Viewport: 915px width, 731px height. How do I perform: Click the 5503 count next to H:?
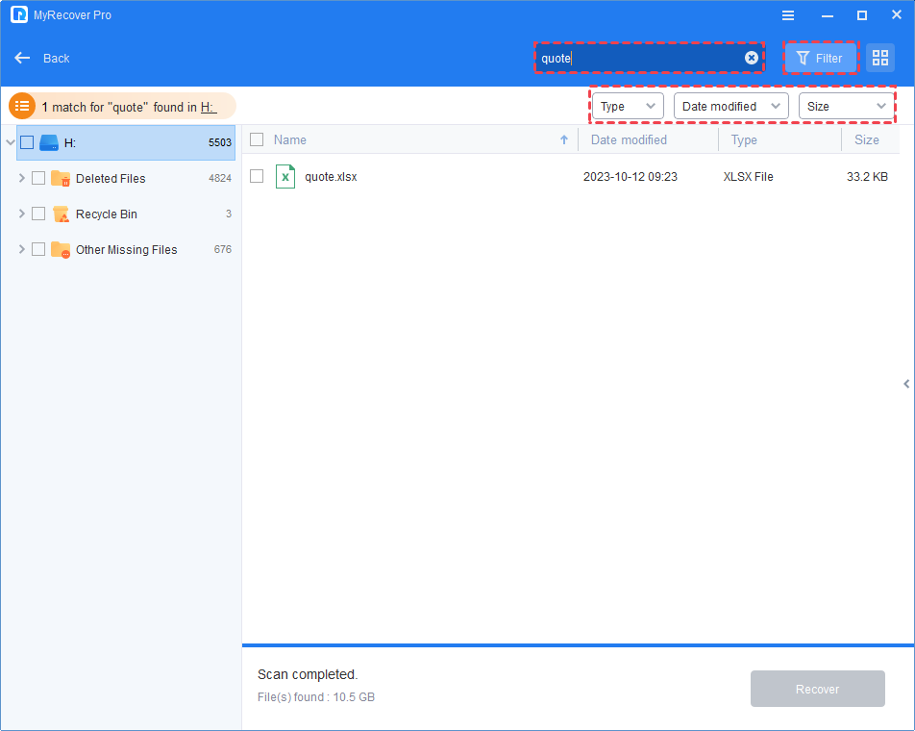click(220, 142)
